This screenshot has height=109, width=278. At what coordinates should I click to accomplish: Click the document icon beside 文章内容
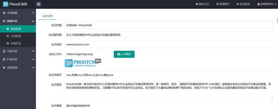pyautogui.click(x=4, y=51)
